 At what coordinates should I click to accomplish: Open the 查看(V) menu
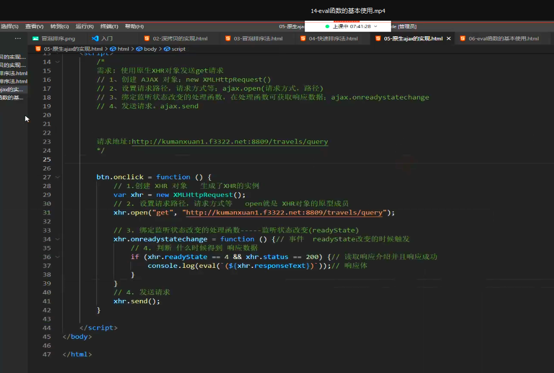[x=34, y=26]
